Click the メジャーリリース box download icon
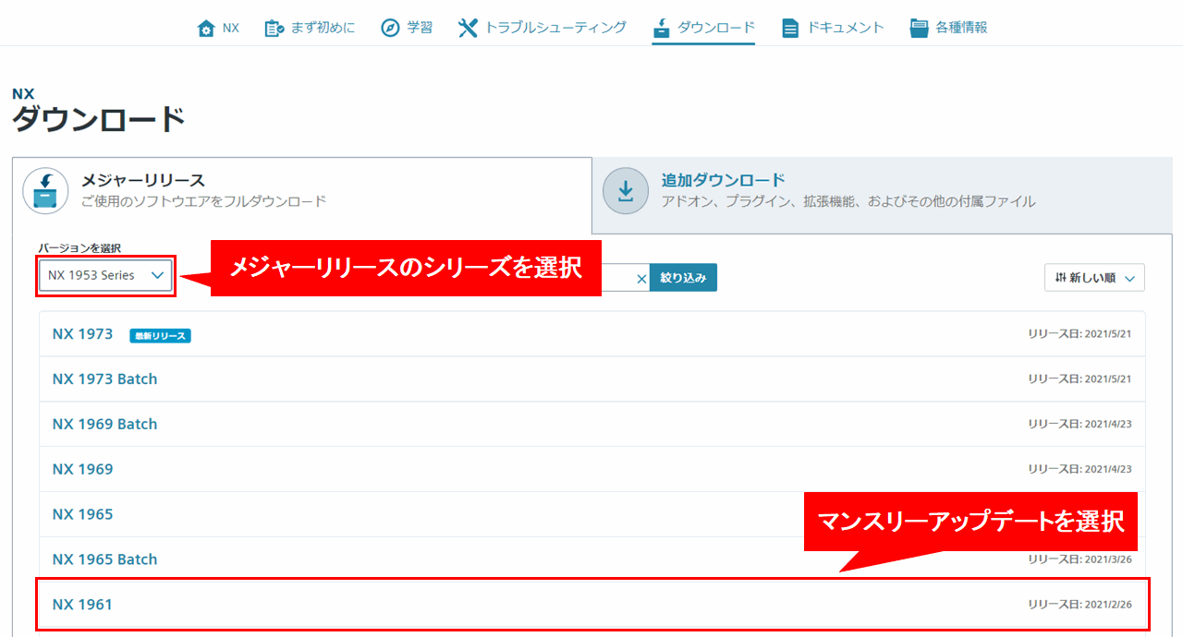This screenshot has height=637, width=1183. (x=45, y=189)
